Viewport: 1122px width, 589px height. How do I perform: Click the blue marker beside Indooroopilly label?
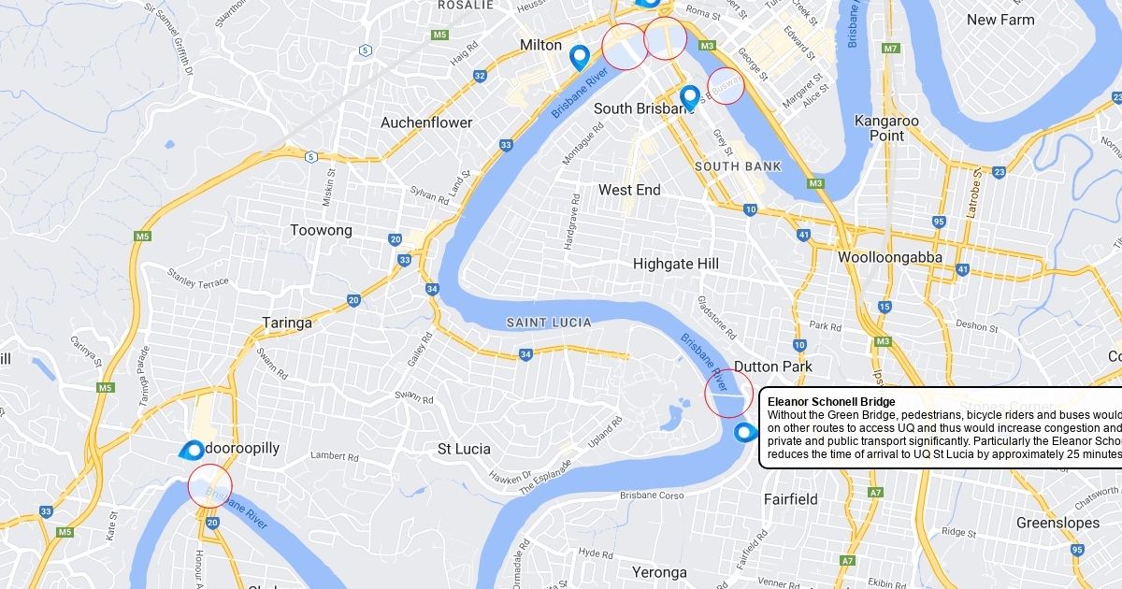(193, 451)
